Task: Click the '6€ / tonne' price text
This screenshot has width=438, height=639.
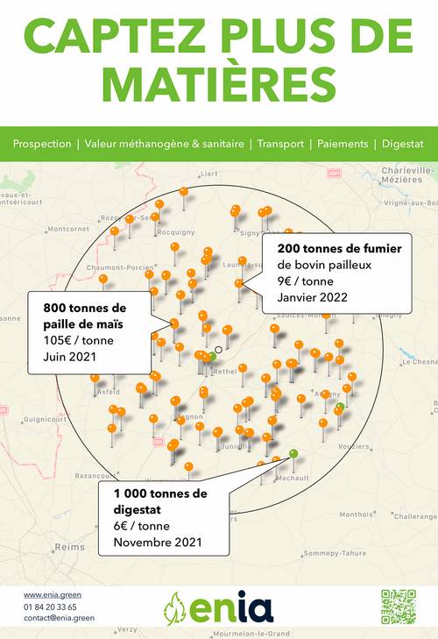Action: (141, 526)
